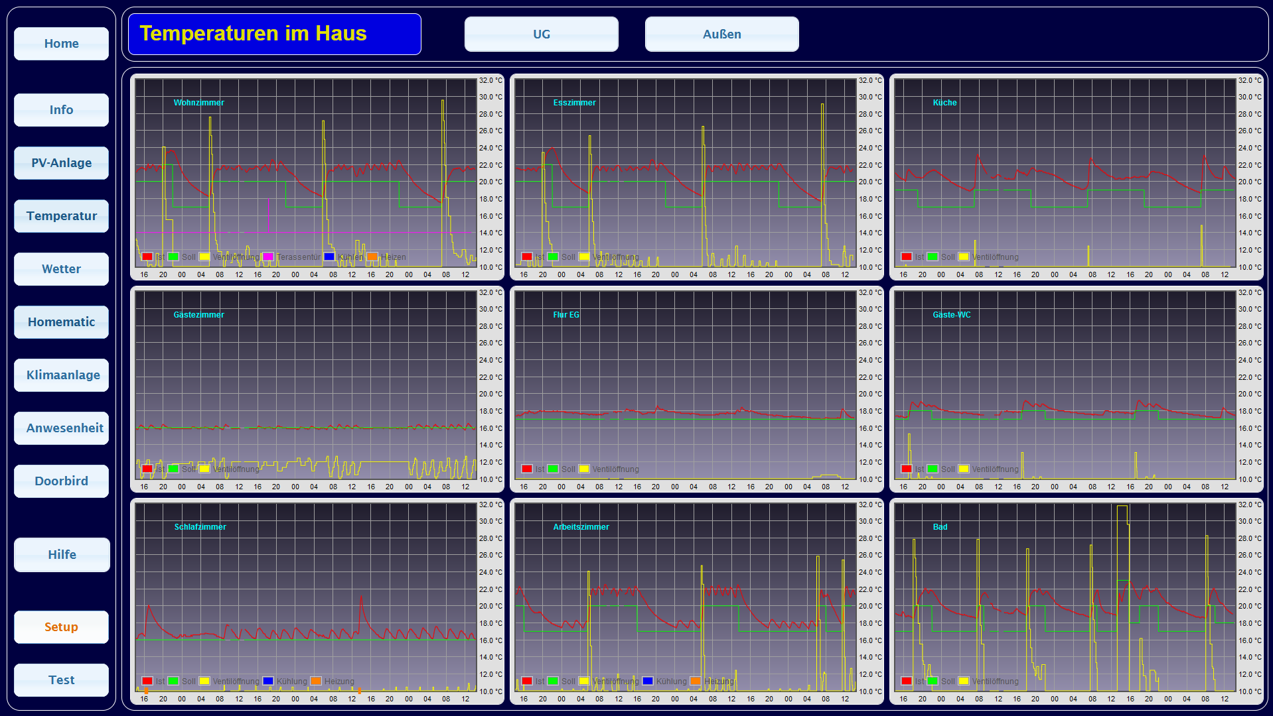
Task: Click yellow Ventilöffnung swatch in Gästezimmer legend
Action: coord(204,469)
